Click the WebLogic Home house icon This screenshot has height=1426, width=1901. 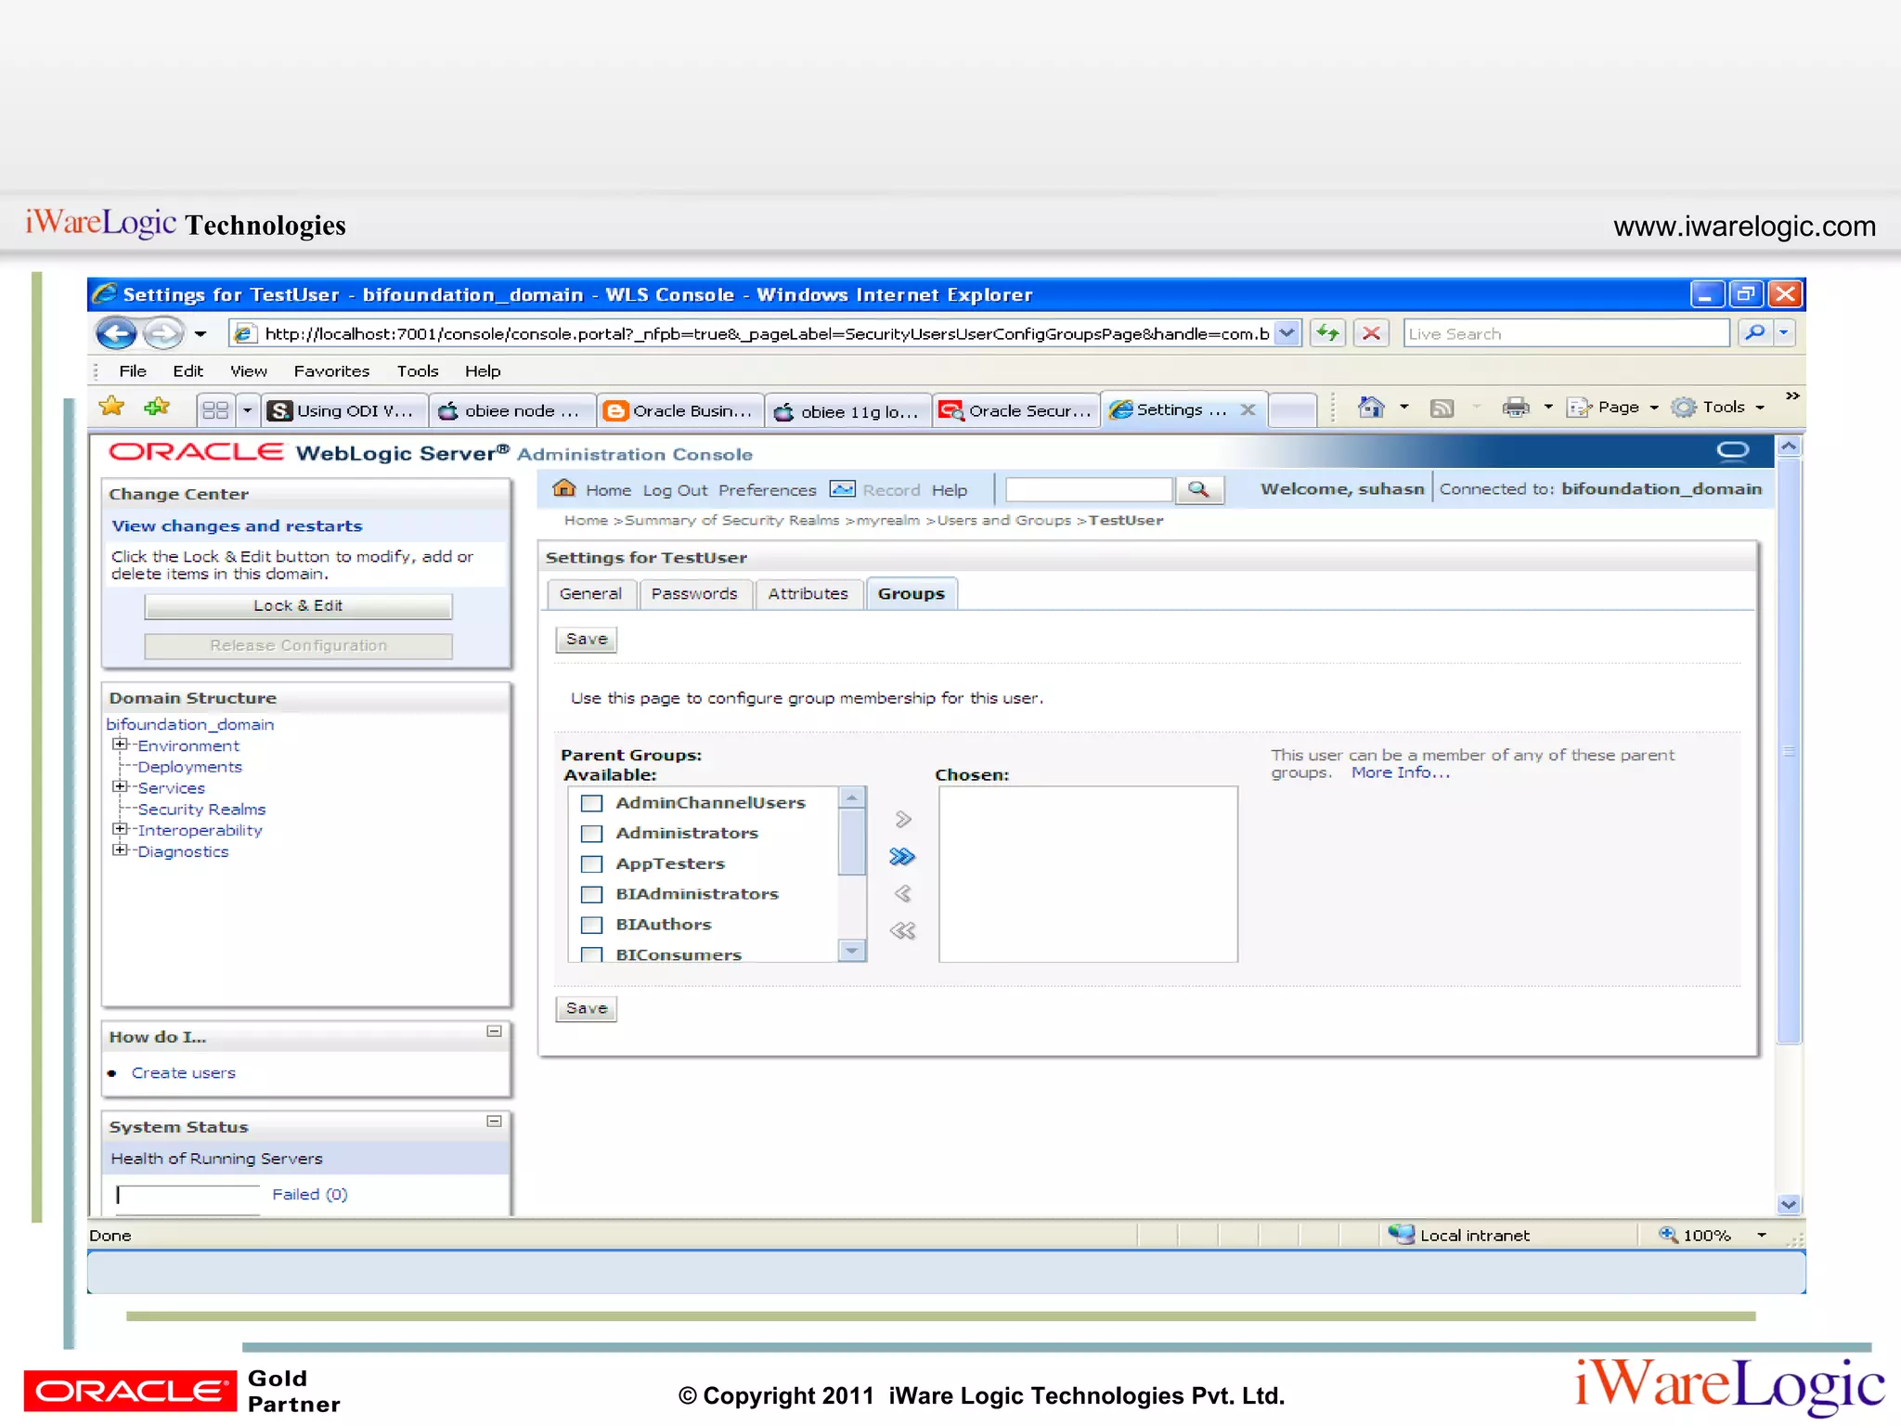(563, 488)
